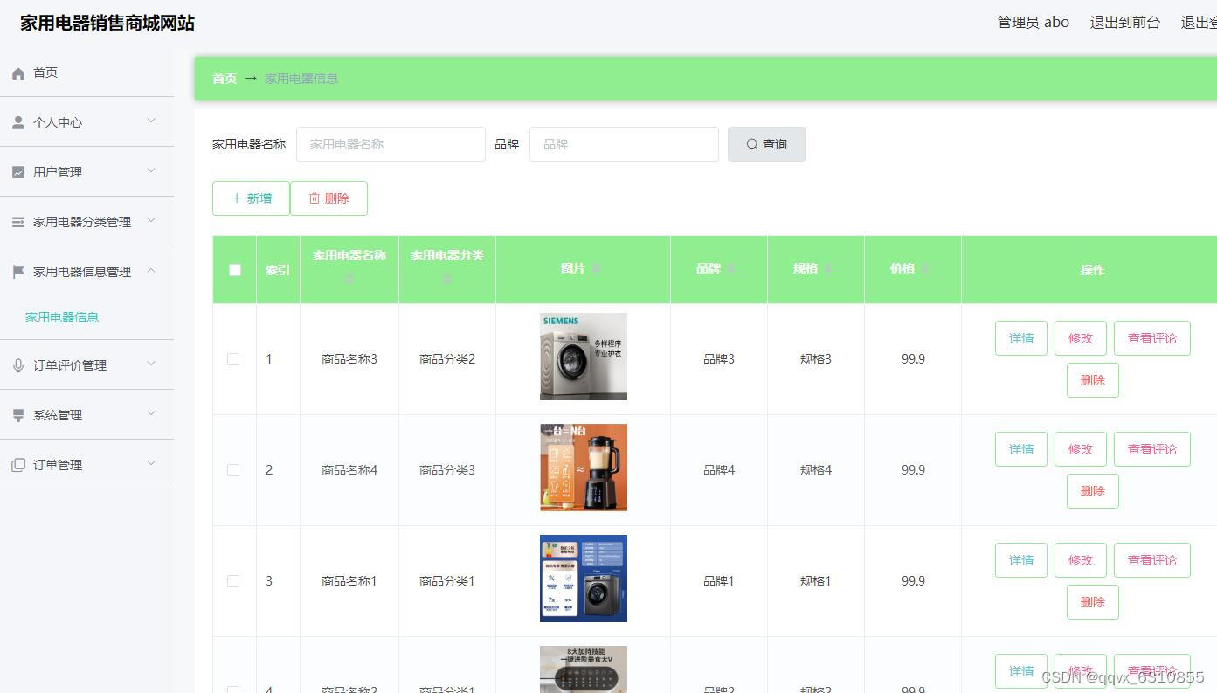This screenshot has width=1217, height=693.
Task: Expand the 系统管理 menu chevron
Action: pos(151,414)
